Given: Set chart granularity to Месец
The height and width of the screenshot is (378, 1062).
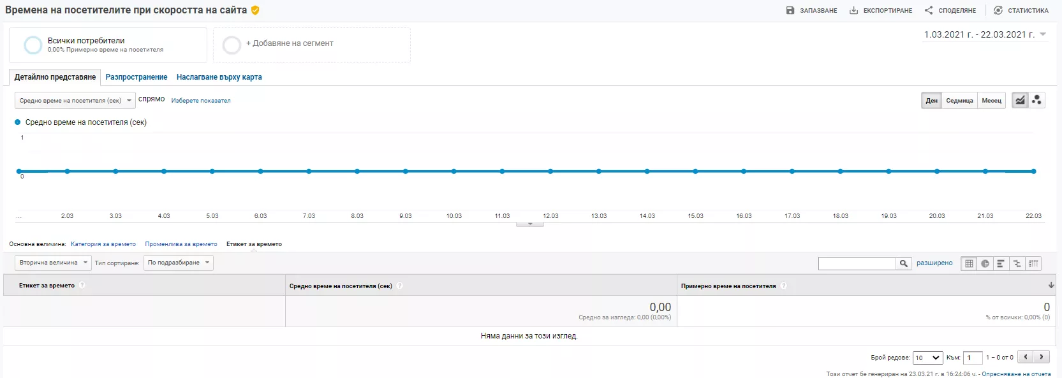Looking at the screenshot, I should click(991, 100).
